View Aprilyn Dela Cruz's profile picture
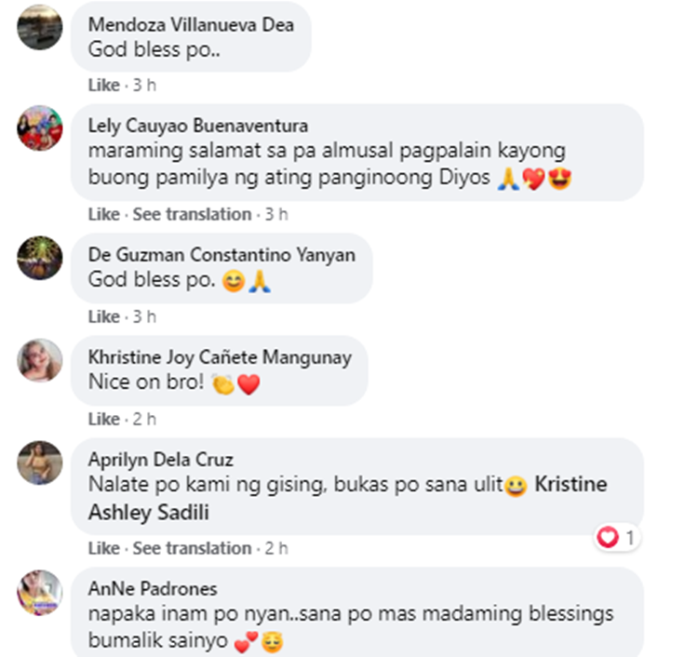 [40, 463]
